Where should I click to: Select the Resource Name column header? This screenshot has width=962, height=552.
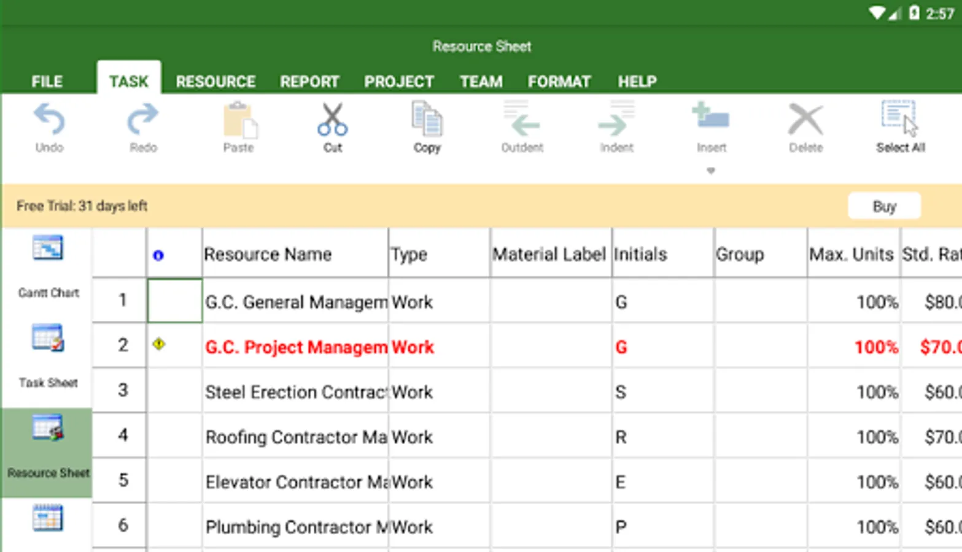tap(295, 253)
